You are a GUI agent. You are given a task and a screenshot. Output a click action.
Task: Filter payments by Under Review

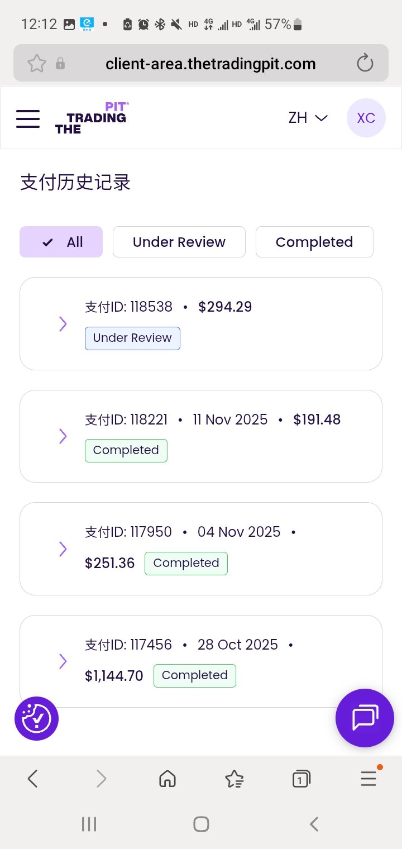[x=179, y=242]
